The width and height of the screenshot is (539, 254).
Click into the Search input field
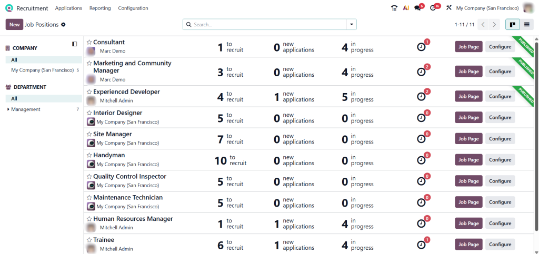tap(269, 25)
